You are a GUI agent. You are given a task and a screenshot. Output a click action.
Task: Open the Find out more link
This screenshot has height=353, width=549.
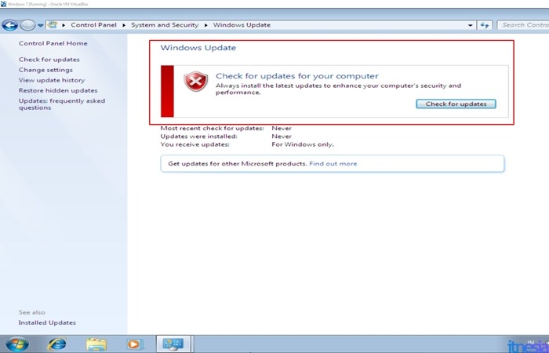tap(333, 164)
